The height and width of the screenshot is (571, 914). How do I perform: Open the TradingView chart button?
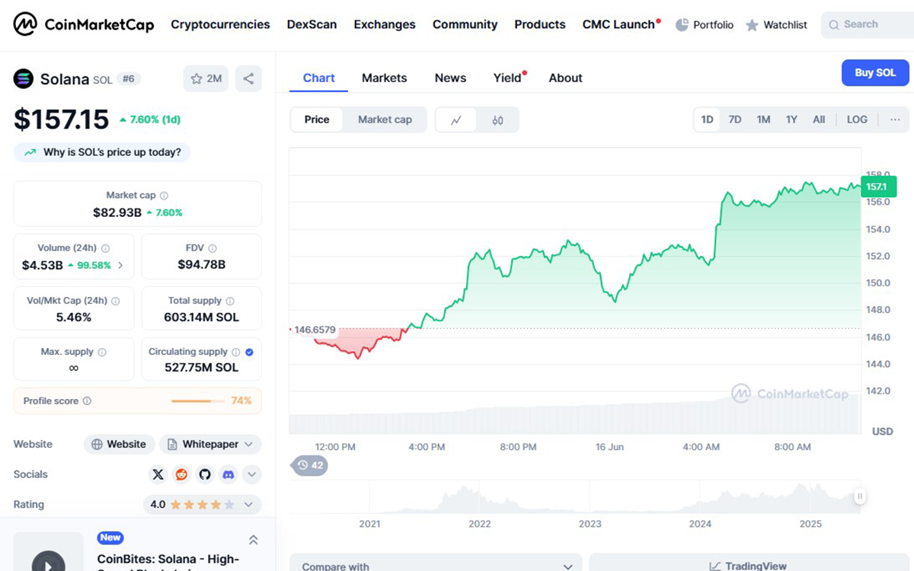pyautogui.click(x=748, y=566)
